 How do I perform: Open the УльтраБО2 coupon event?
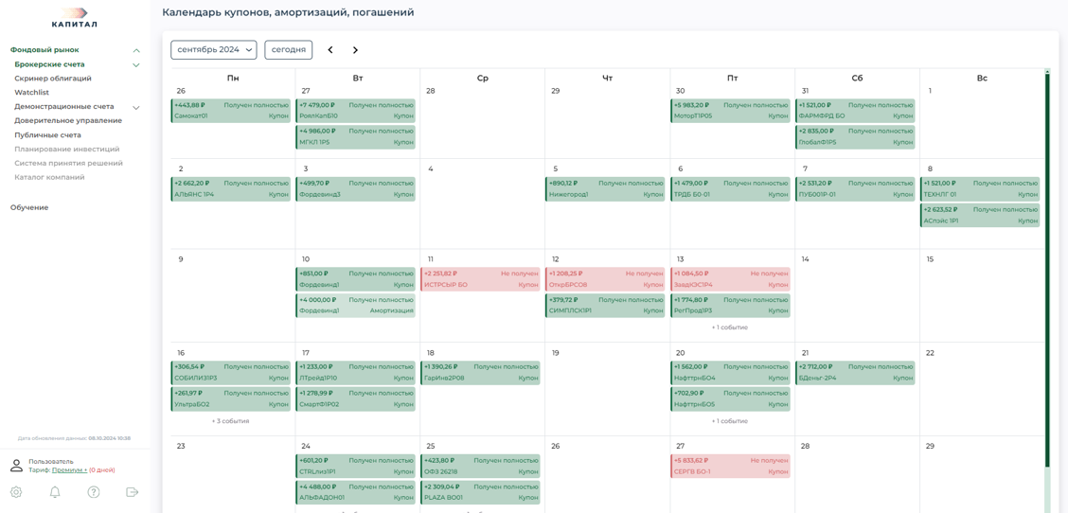(231, 398)
